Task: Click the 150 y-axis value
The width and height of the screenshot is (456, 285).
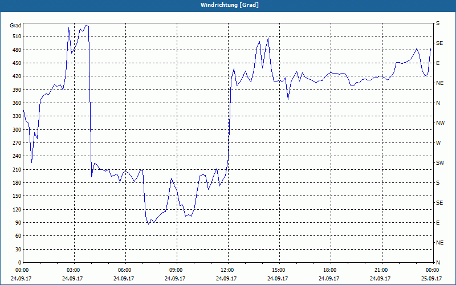Action: [x=17, y=196]
